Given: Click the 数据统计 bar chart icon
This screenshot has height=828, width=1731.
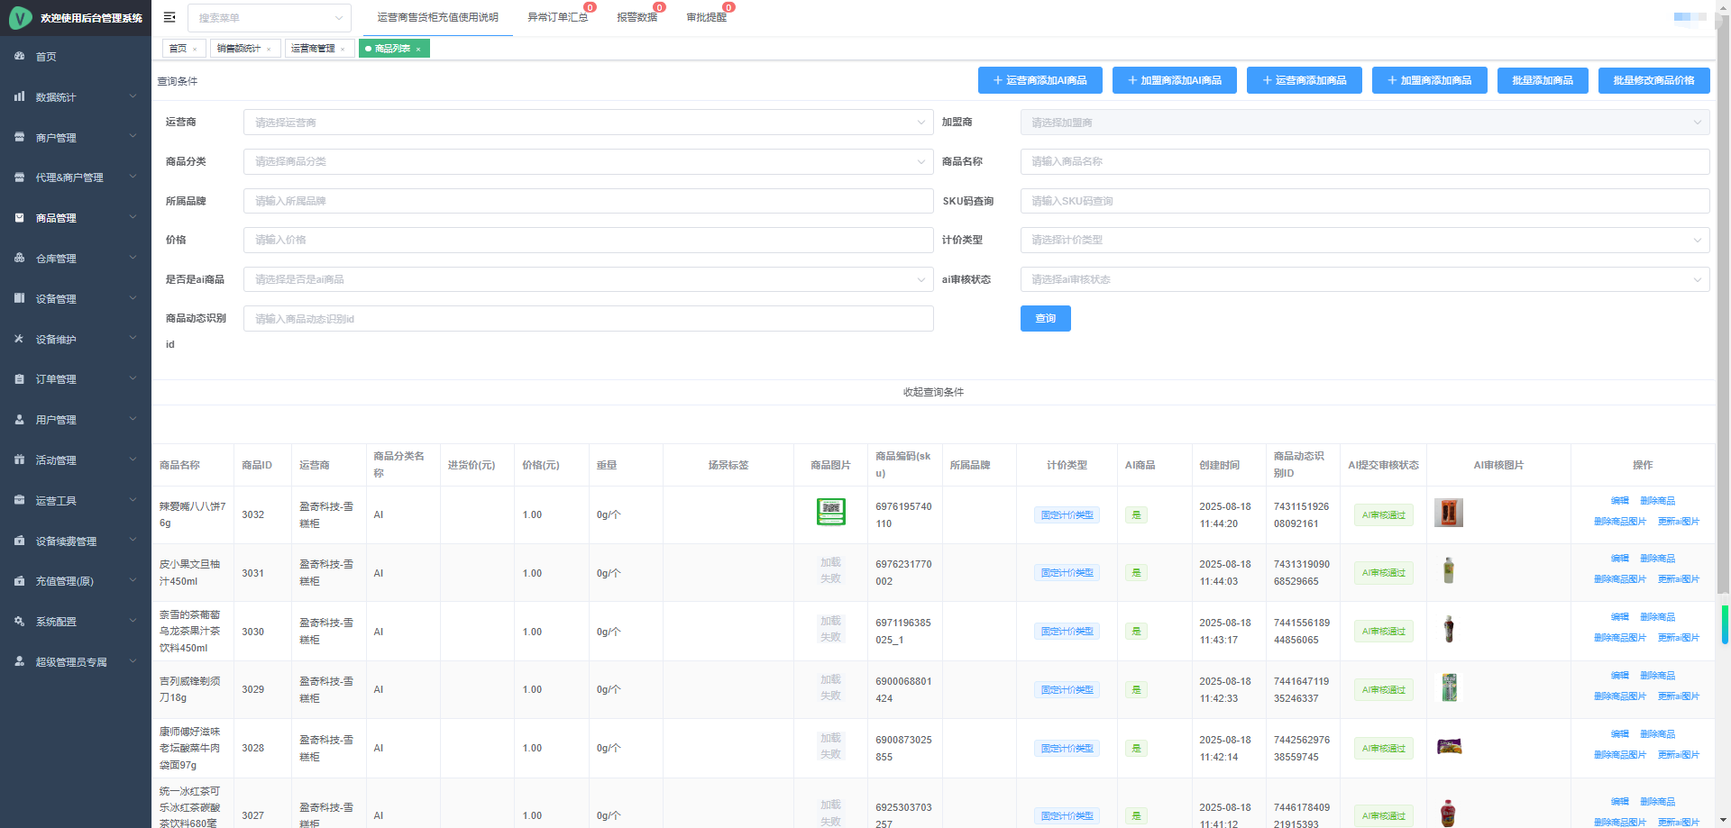Looking at the screenshot, I should pos(20,96).
